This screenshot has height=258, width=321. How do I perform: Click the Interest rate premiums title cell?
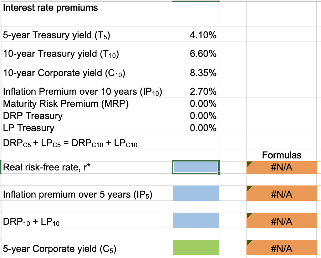tap(50, 8)
